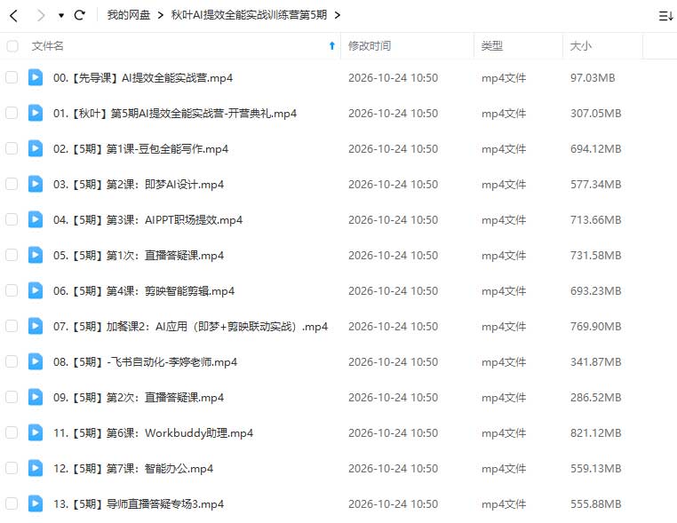Select file name 05.【5期】第1次：直播答疑课.mp4
The width and height of the screenshot is (677, 523).
139,256
